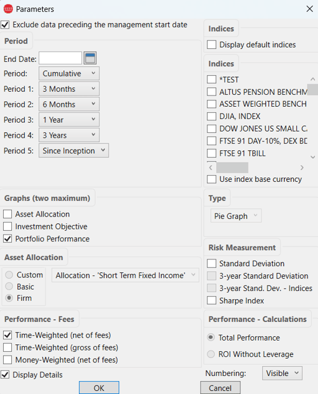Viewport: 318px width, 394px height.
Task: Close the Parameters dialog with X
Action: tap(310, 9)
